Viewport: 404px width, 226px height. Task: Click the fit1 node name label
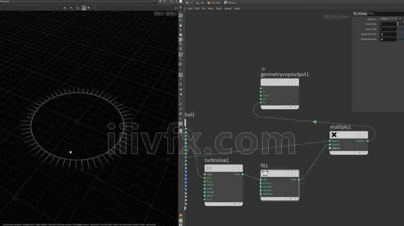264,166
